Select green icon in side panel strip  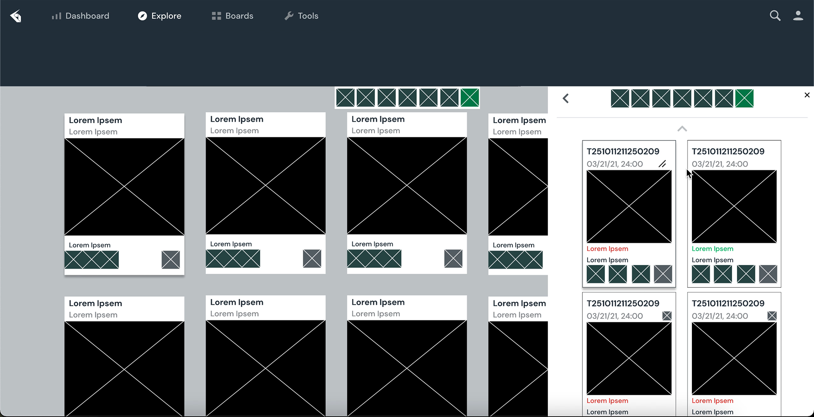tap(744, 98)
